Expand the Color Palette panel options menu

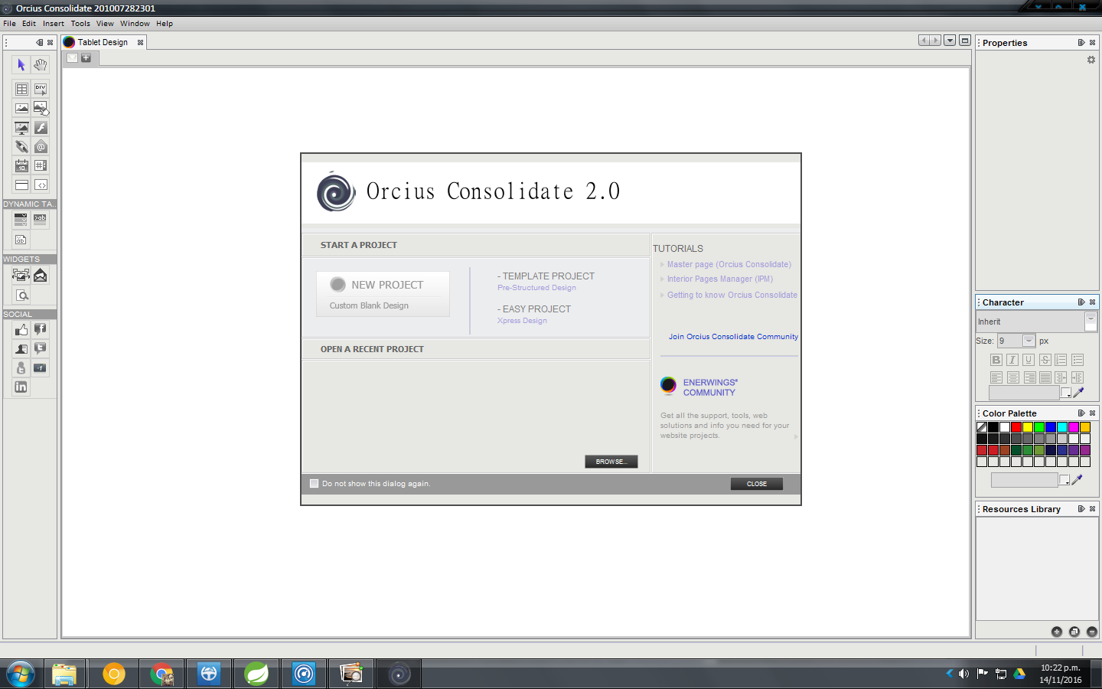tap(1081, 413)
